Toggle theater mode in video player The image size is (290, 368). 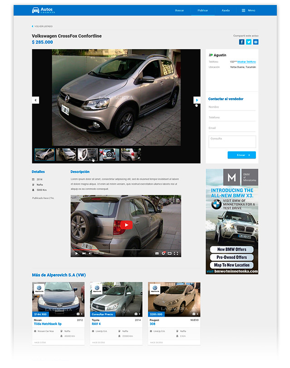coord(170,253)
